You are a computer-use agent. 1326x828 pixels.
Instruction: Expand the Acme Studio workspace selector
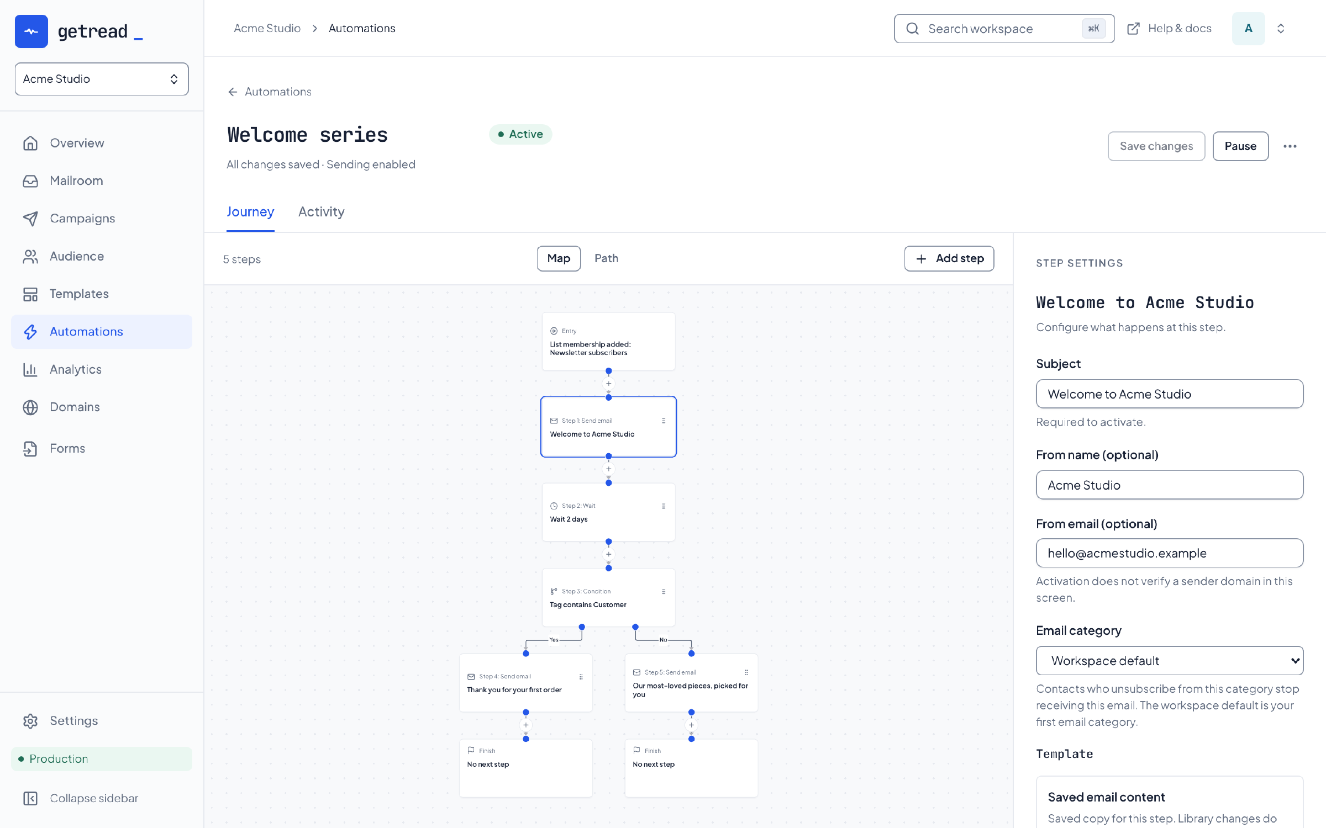click(102, 79)
